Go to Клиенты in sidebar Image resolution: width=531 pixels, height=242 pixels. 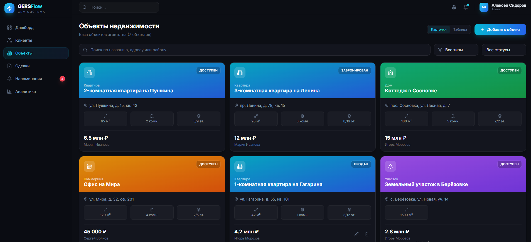pyautogui.click(x=24, y=40)
